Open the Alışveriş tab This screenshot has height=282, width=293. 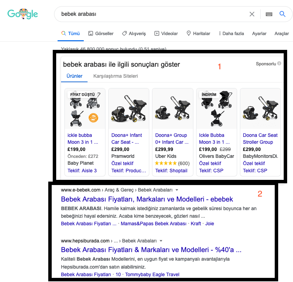(x=134, y=34)
